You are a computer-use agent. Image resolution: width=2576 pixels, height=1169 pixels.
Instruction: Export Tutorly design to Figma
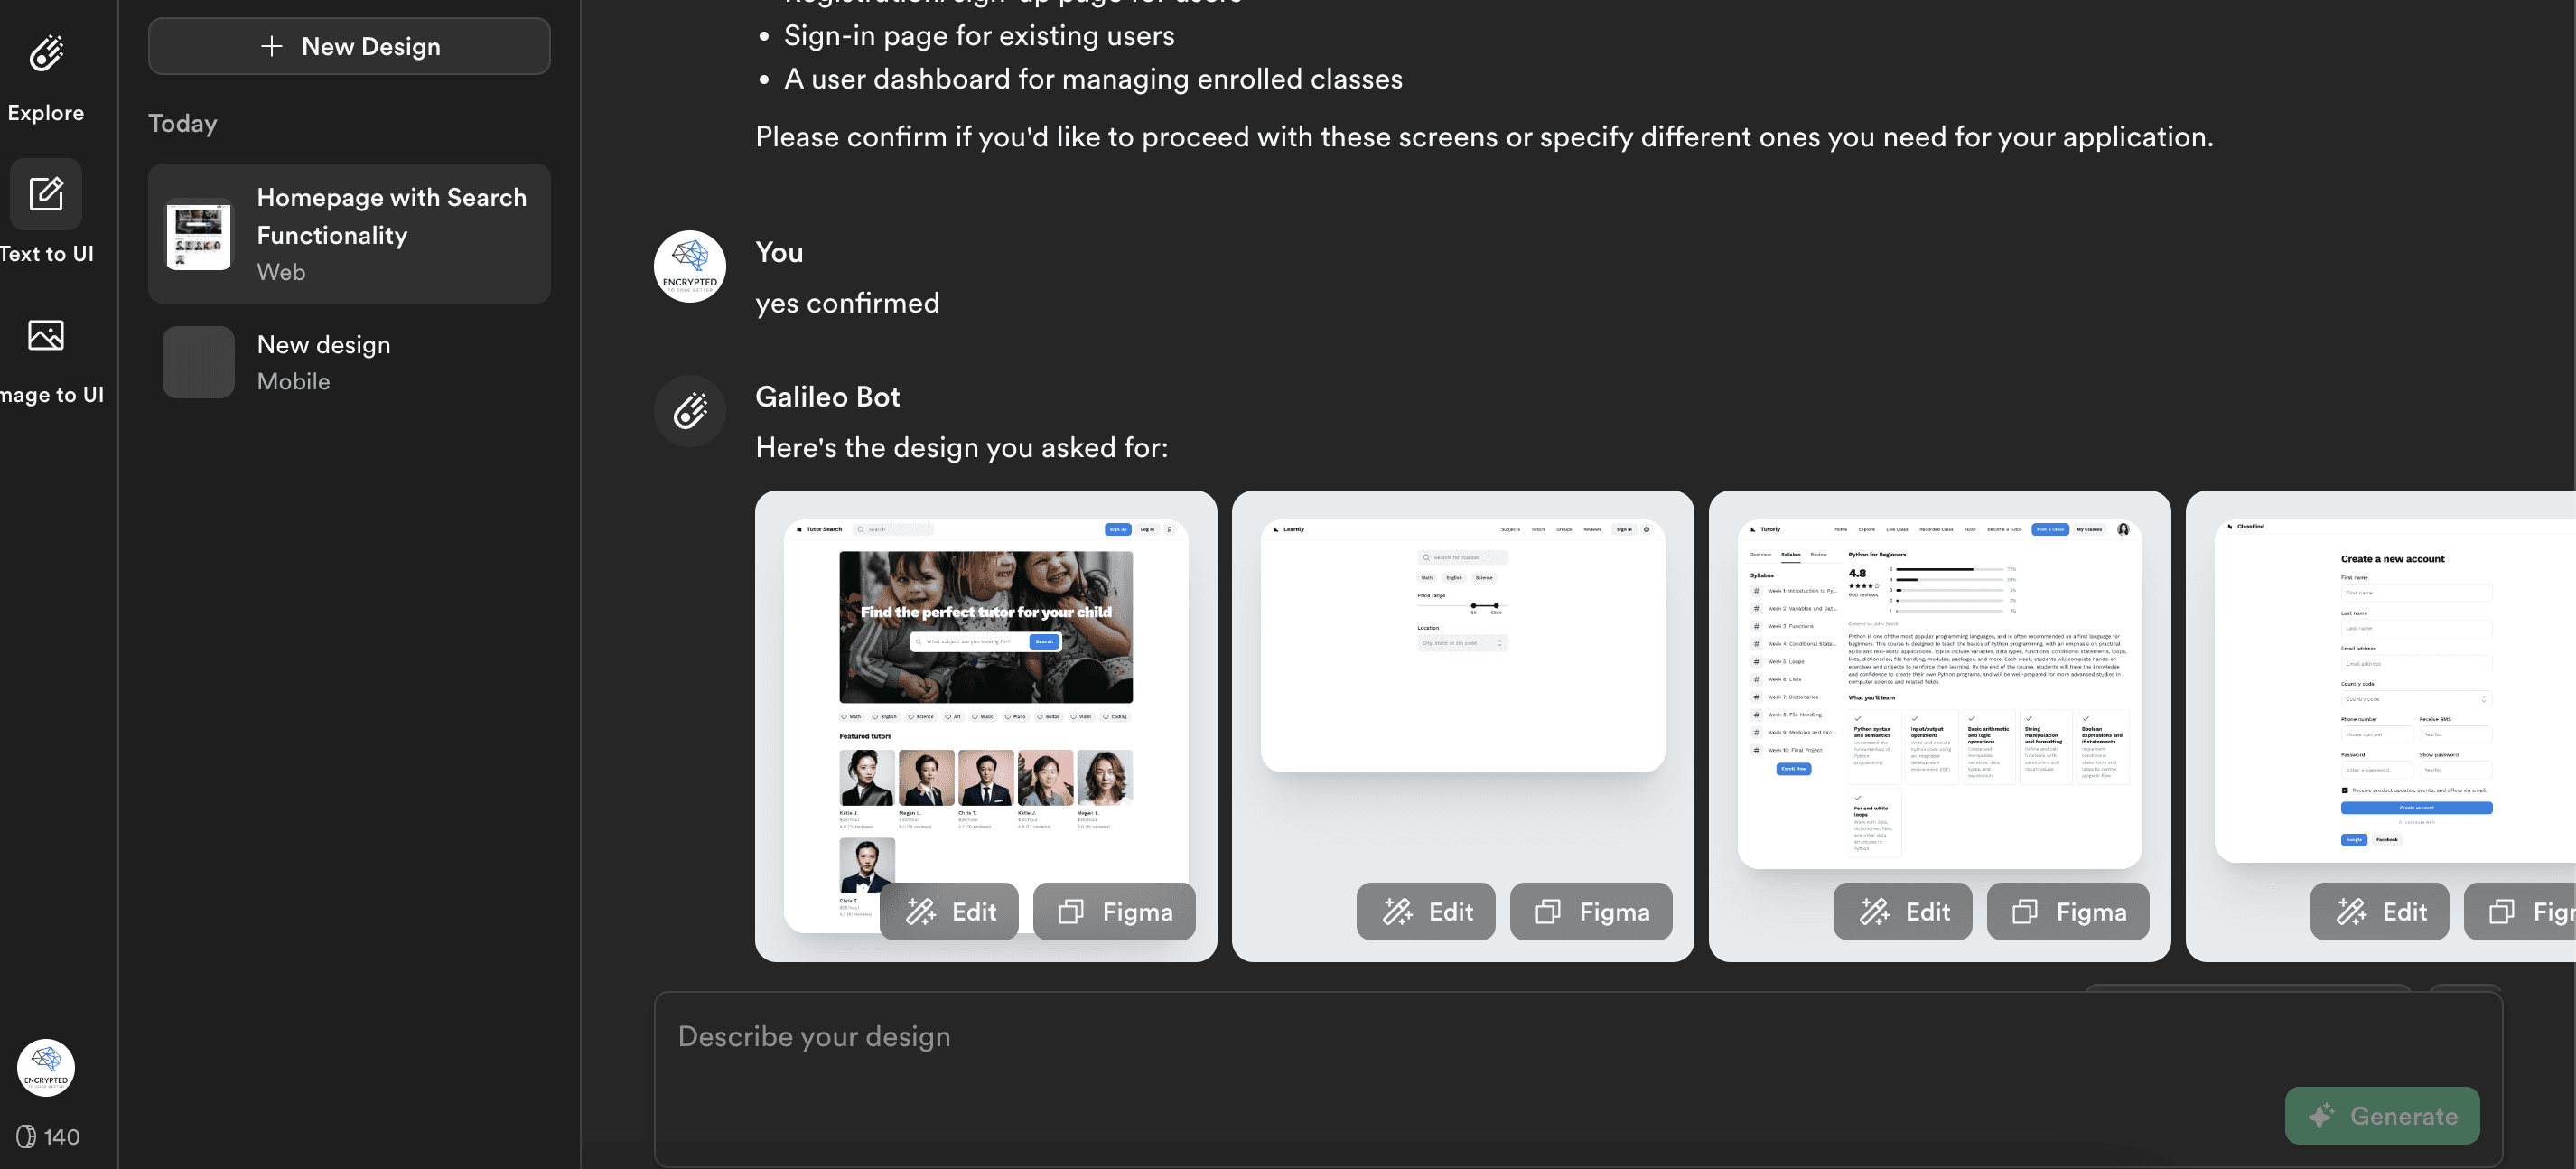coord(2068,912)
